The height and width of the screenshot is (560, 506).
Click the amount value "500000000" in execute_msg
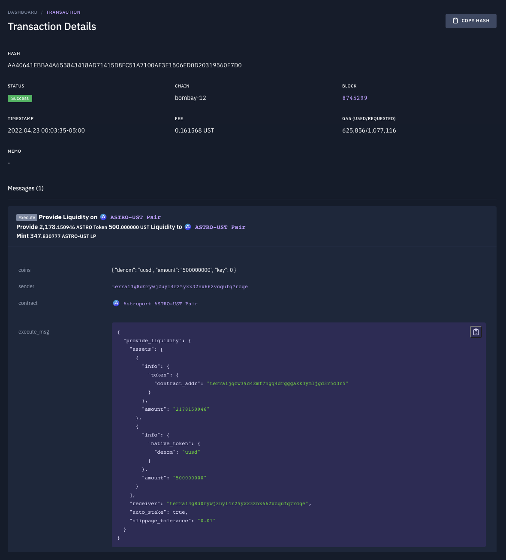[190, 478]
